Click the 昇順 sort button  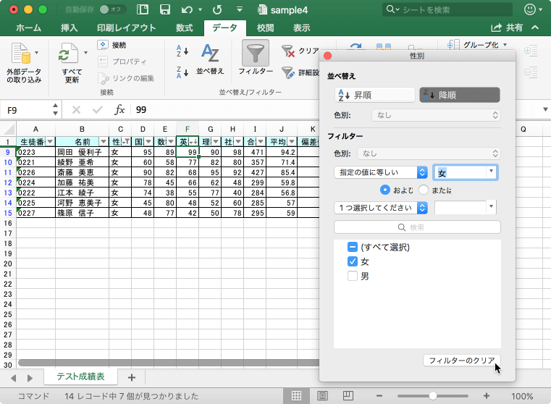tap(375, 95)
